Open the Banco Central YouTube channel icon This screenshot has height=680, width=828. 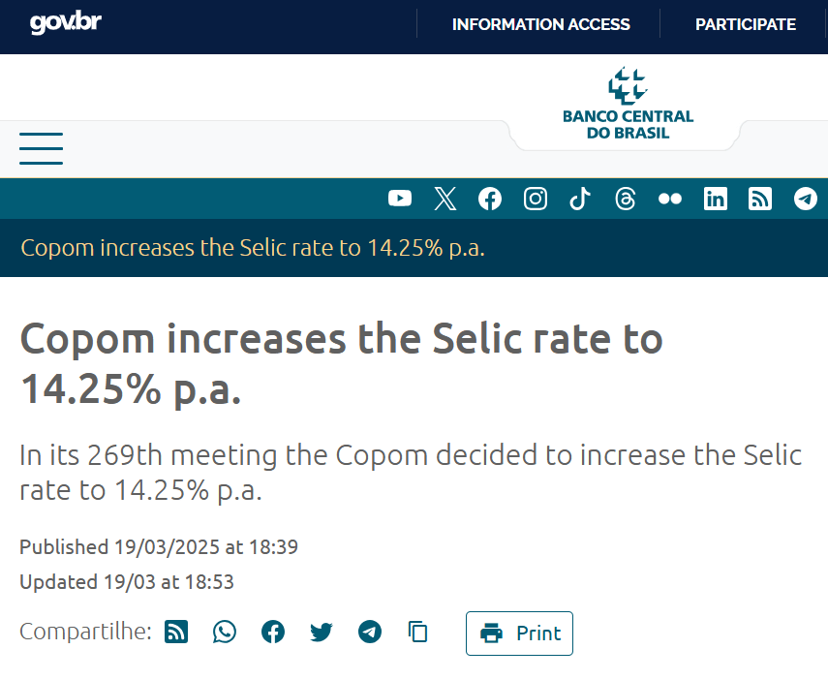(x=399, y=198)
